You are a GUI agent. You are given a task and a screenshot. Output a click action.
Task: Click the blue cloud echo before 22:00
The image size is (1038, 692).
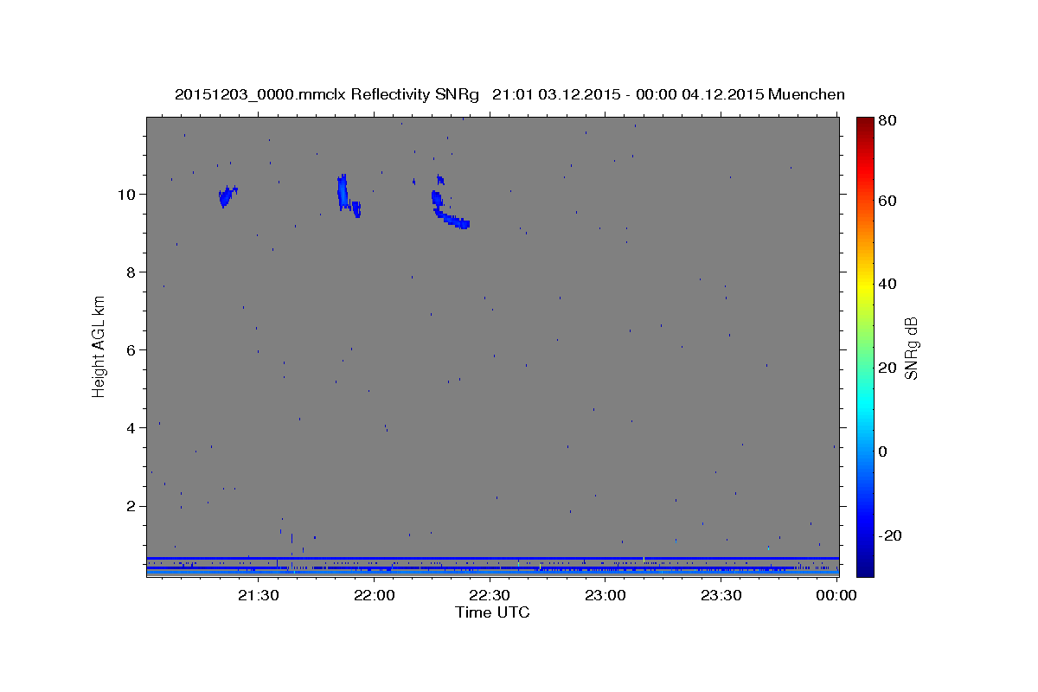[x=344, y=194]
